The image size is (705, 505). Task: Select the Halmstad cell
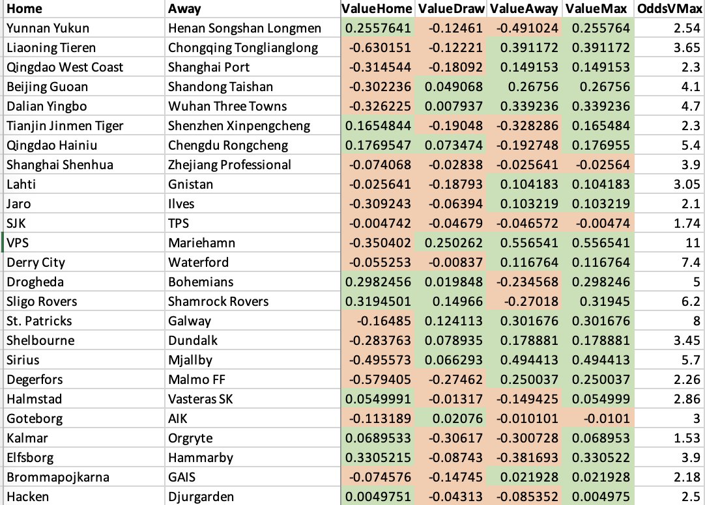point(84,399)
